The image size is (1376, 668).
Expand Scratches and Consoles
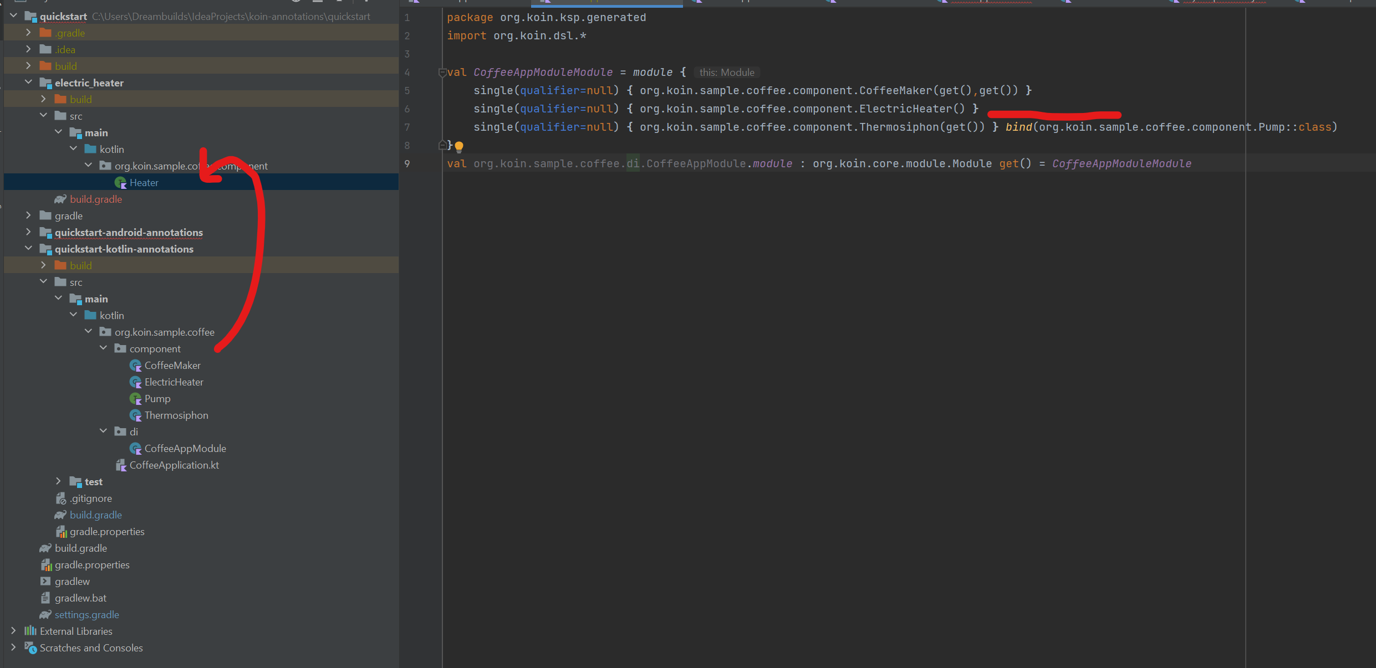(x=13, y=648)
